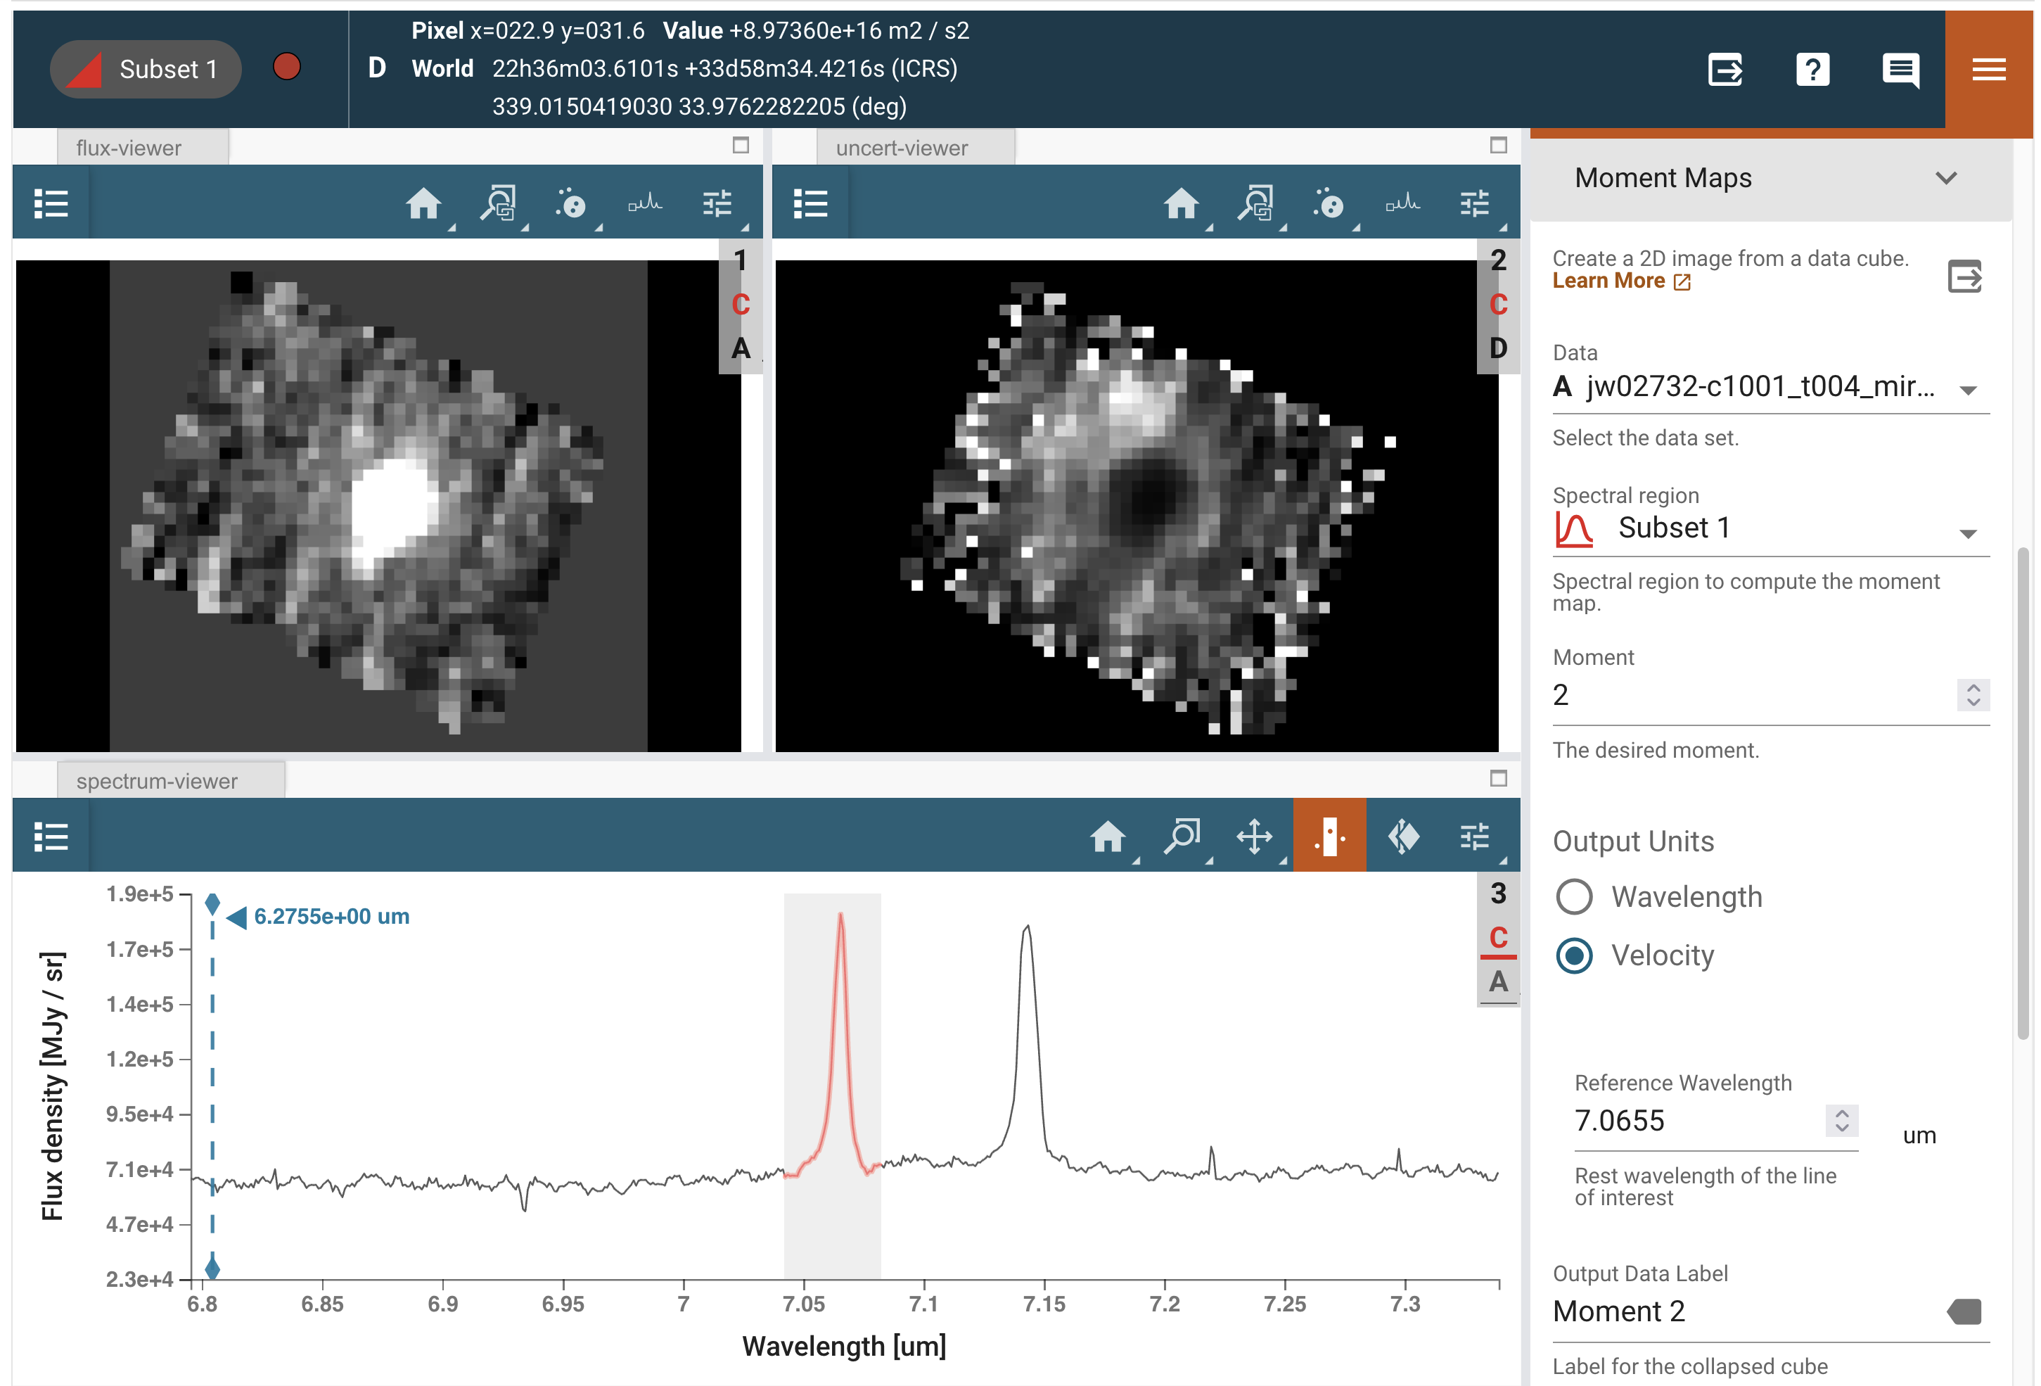Open data menu list icon in uncert-viewer

click(x=810, y=204)
